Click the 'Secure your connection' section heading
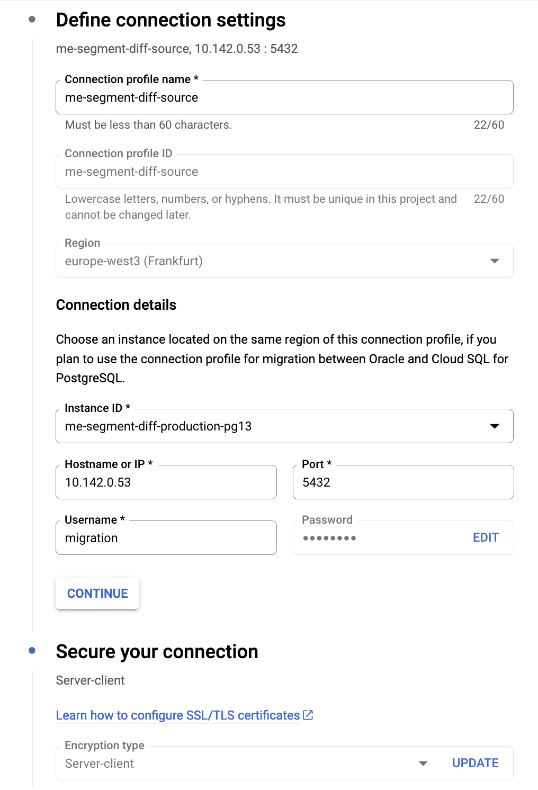538x790 pixels. 157,651
